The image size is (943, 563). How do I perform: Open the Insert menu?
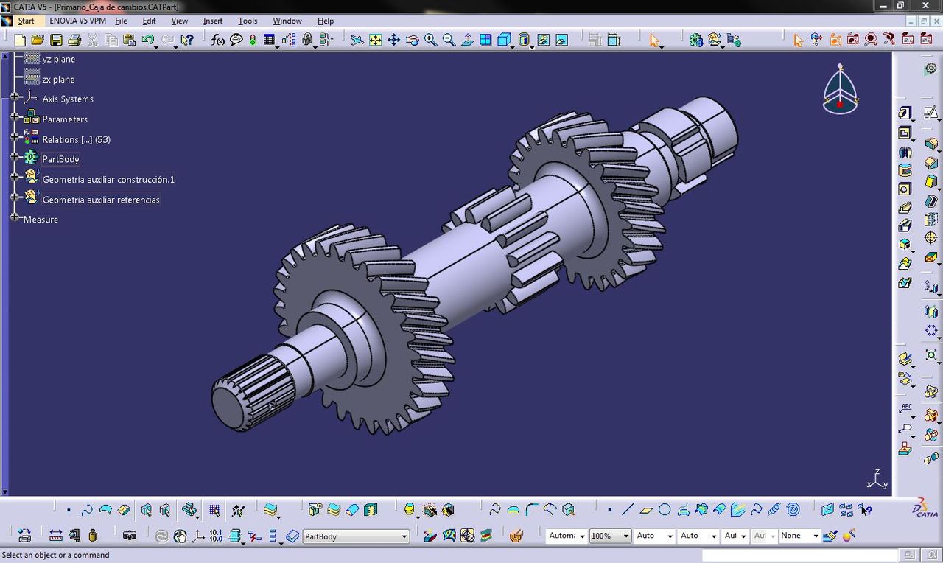pyautogui.click(x=213, y=21)
